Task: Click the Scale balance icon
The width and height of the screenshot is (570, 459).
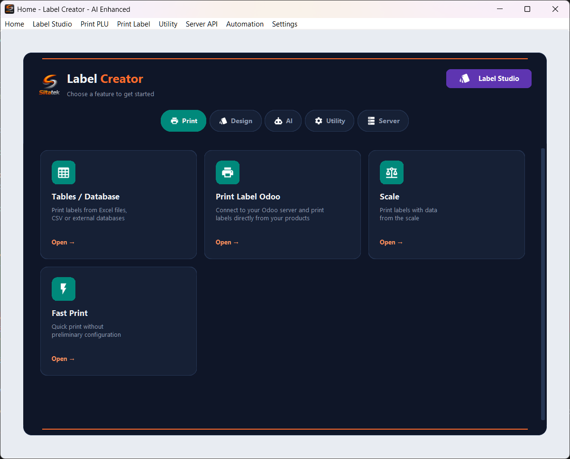Action: tap(392, 172)
